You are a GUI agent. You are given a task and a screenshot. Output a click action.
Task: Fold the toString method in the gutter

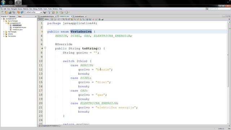[x=45, y=48]
